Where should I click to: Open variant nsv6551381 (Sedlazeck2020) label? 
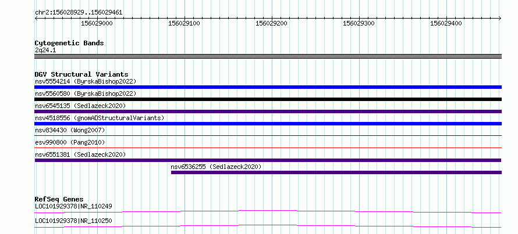(x=80, y=154)
